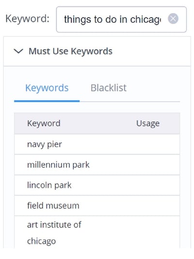Select the navy pier keyword row
This screenshot has height=259, width=194.
[x=97, y=144]
